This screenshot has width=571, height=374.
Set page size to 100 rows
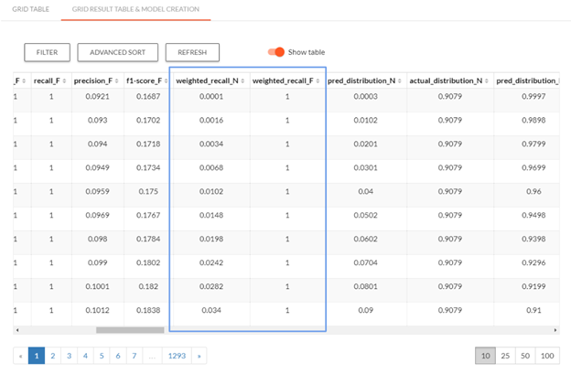pos(548,355)
